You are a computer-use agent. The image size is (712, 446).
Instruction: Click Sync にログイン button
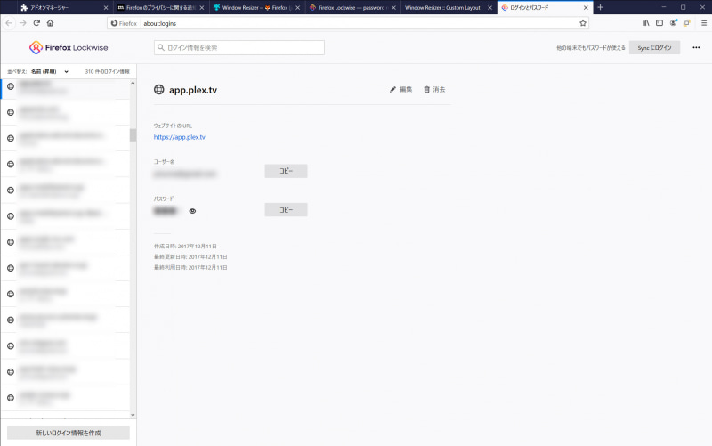click(654, 48)
